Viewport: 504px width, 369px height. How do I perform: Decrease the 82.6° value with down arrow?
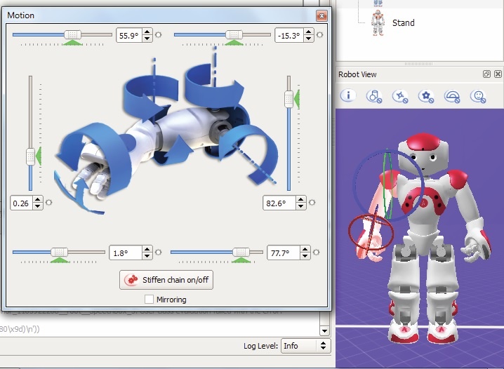pos(300,206)
